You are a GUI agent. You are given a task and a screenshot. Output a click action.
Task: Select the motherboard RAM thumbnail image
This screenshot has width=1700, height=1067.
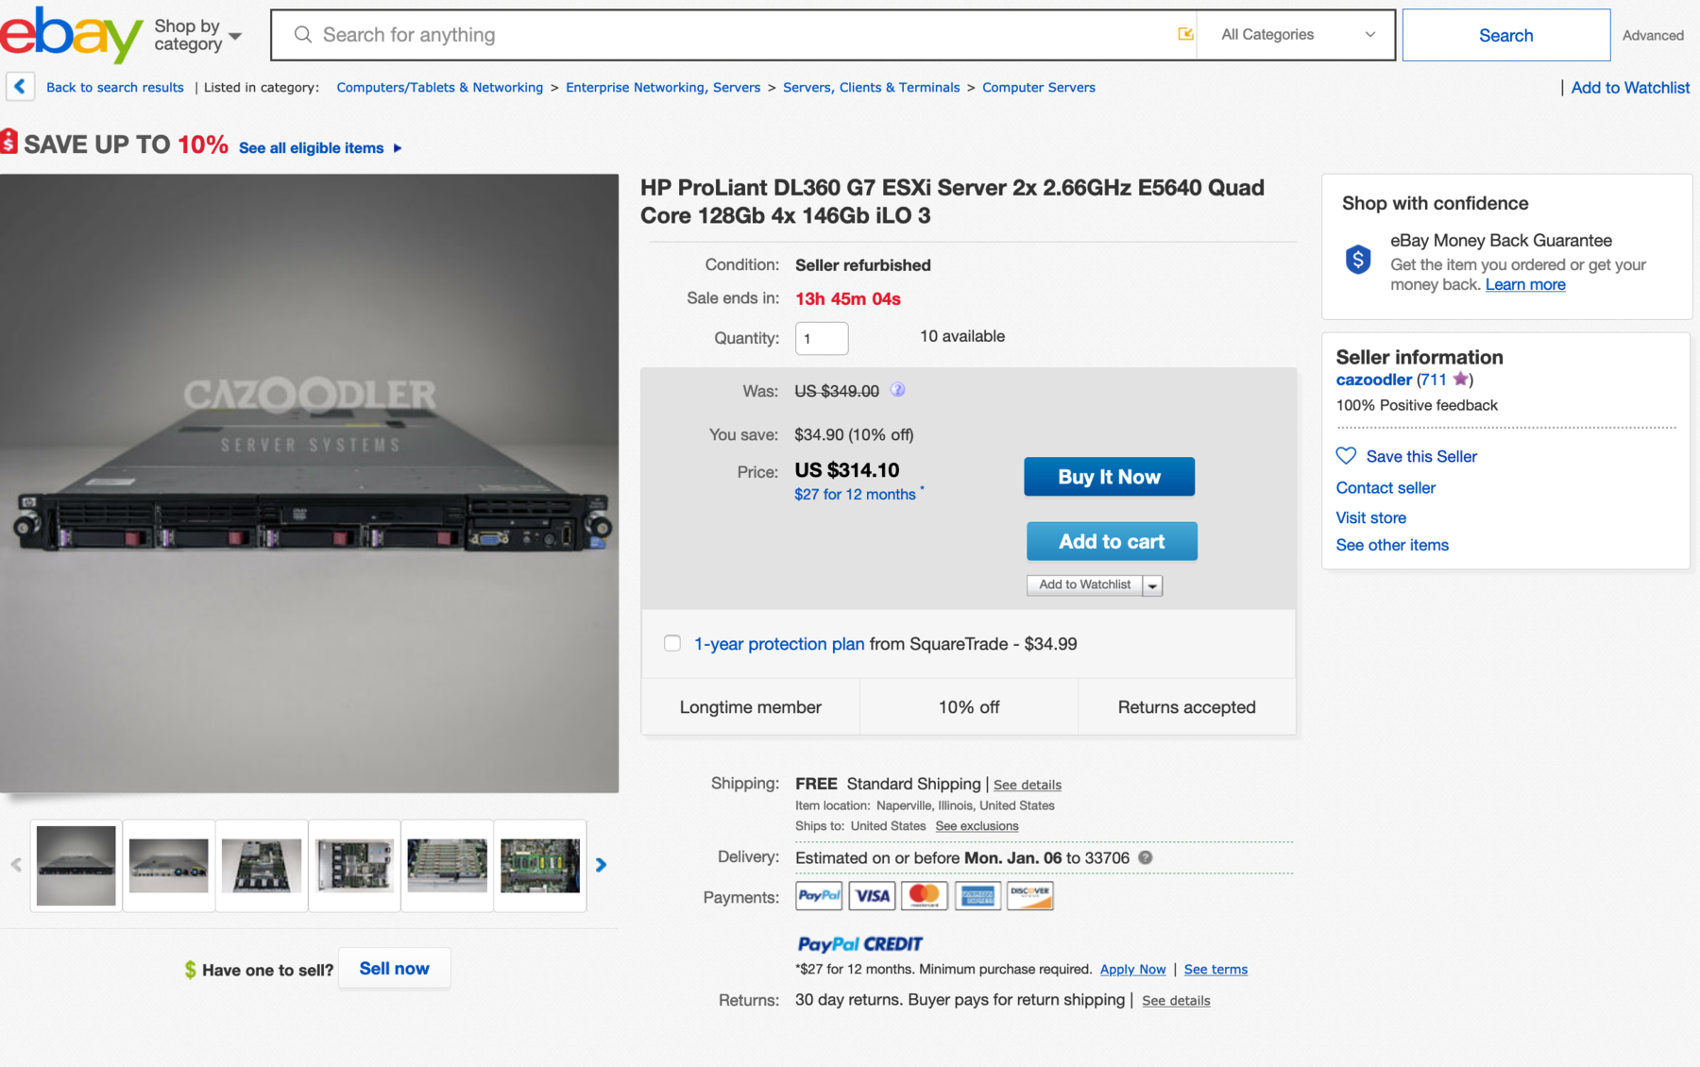[540, 865]
